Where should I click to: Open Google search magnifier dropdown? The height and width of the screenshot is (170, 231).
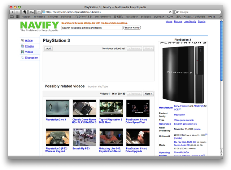[x=177, y=12]
